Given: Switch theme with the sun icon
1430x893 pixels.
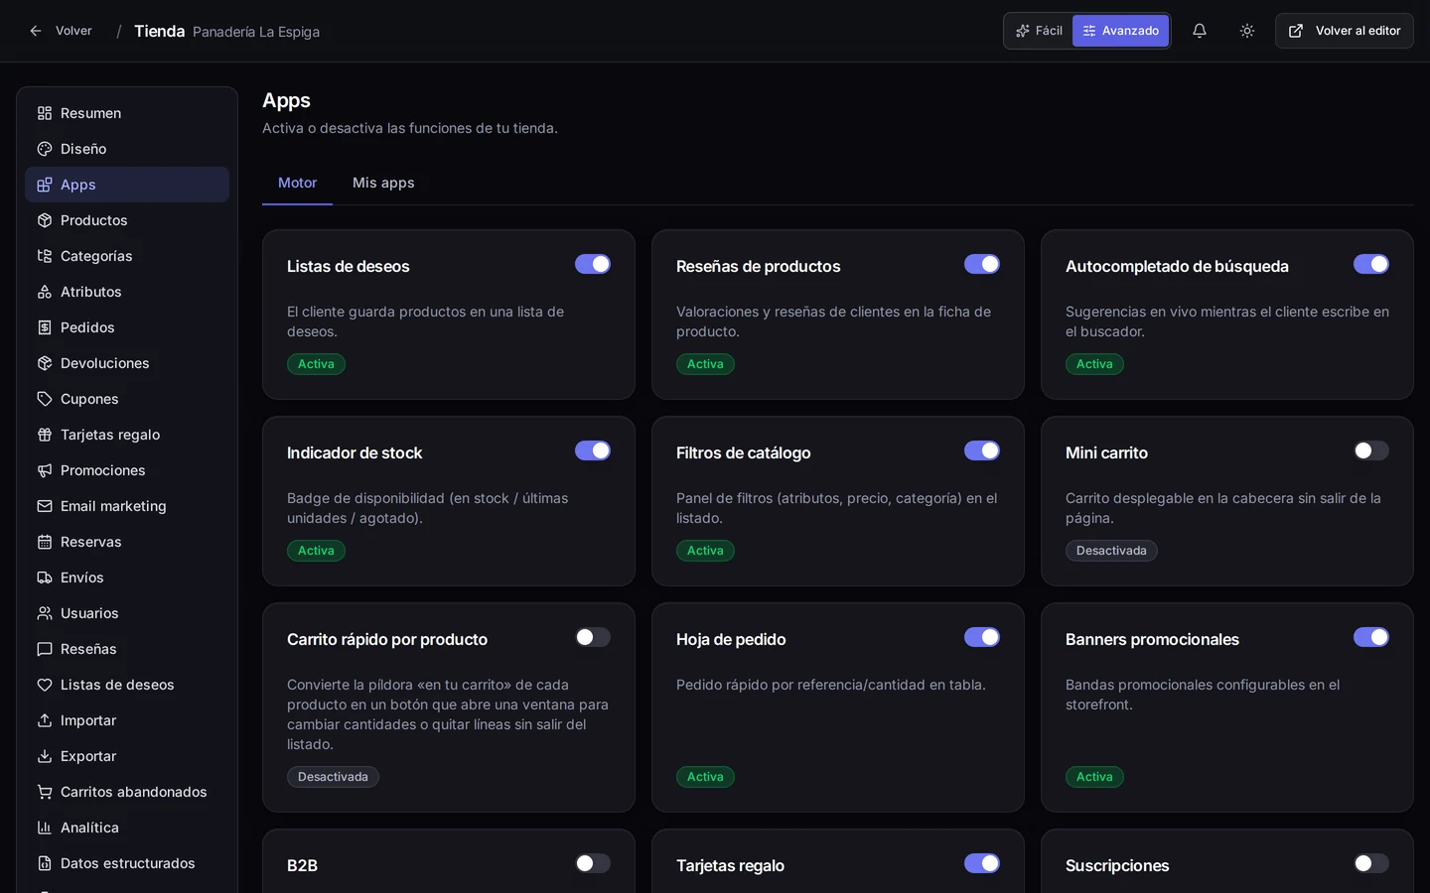Looking at the screenshot, I should point(1247,31).
